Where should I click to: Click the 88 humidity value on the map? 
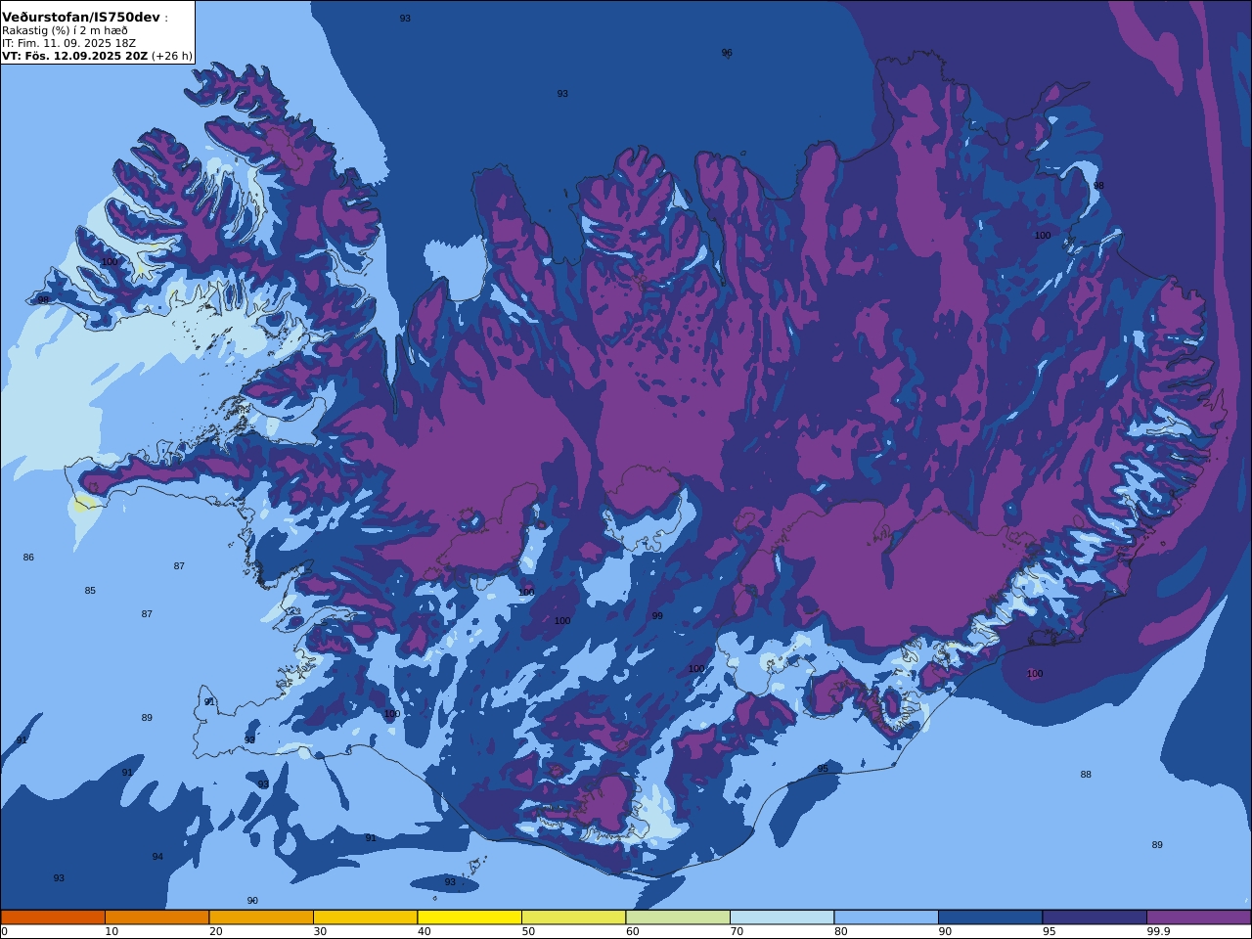pos(1086,775)
